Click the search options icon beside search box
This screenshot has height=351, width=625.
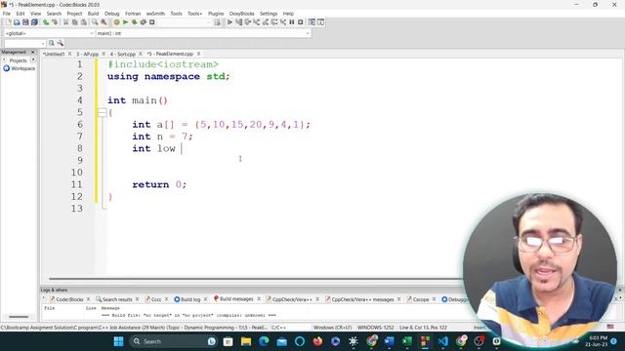coord(61,43)
